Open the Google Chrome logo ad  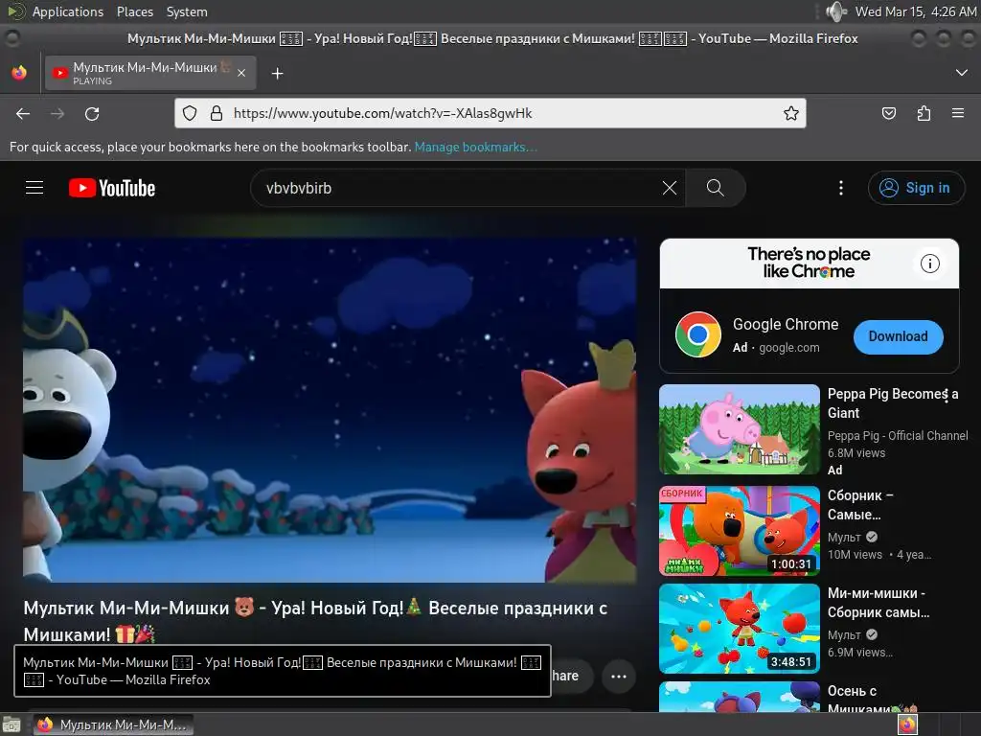[698, 334]
